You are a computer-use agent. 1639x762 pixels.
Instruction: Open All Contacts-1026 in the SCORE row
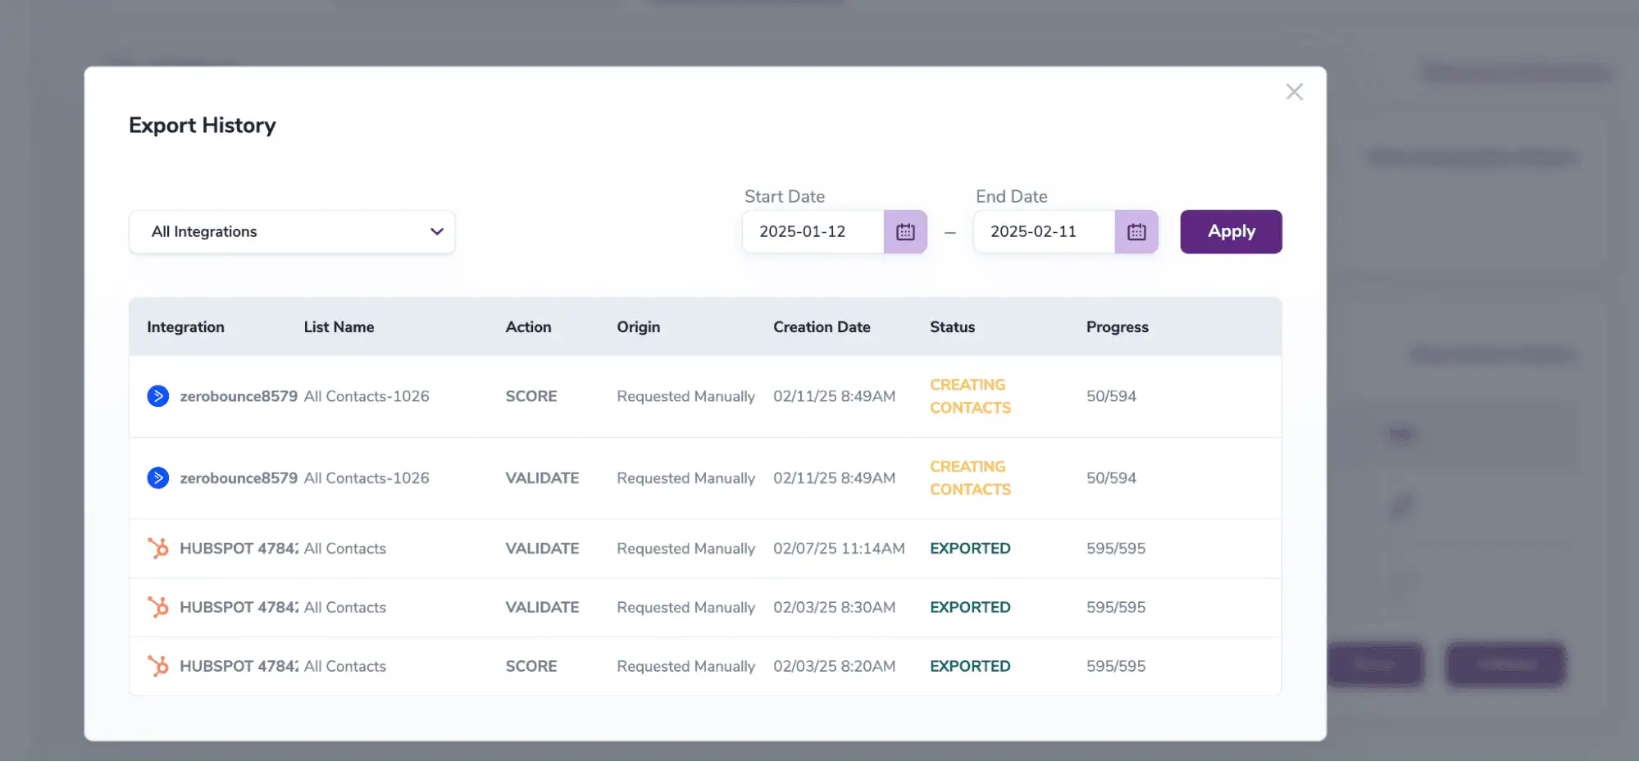(366, 396)
